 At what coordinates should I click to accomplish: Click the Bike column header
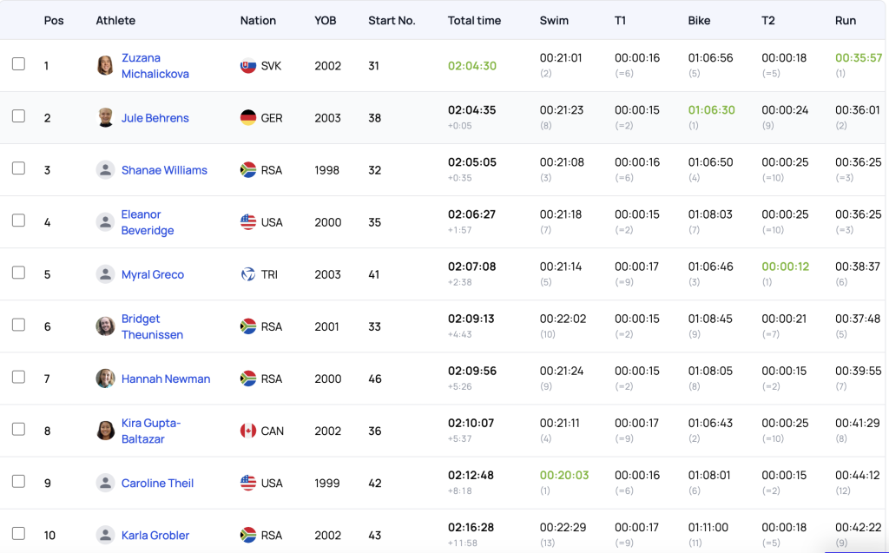(700, 20)
